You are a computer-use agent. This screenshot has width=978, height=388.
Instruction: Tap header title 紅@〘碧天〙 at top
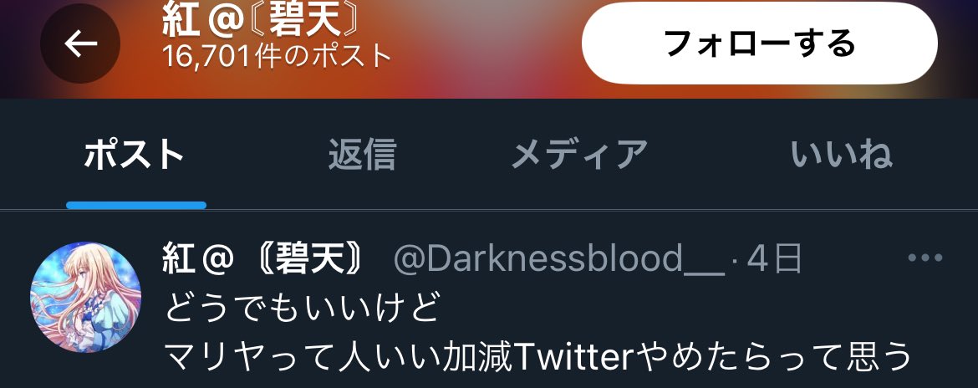click(261, 21)
